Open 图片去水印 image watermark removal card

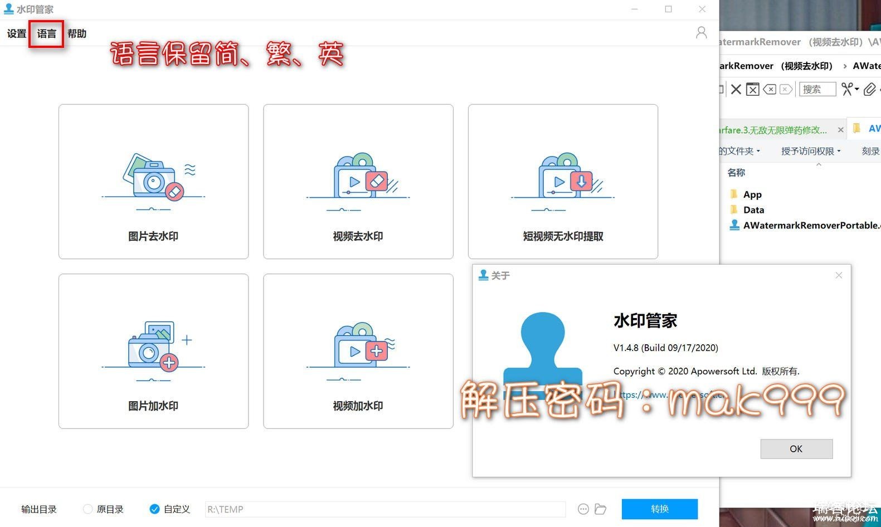tap(153, 181)
